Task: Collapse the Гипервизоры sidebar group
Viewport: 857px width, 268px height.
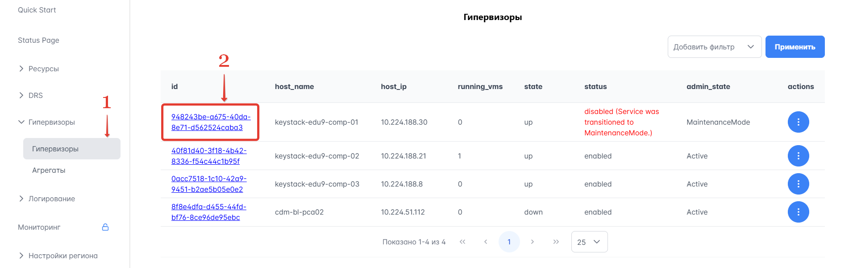Action: [x=51, y=122]
